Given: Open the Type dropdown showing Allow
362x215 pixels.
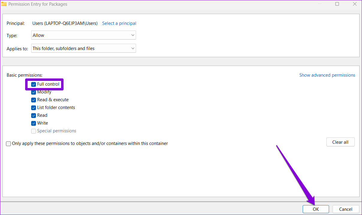Looking at the screenshot, I should click(x=84, y=35).
